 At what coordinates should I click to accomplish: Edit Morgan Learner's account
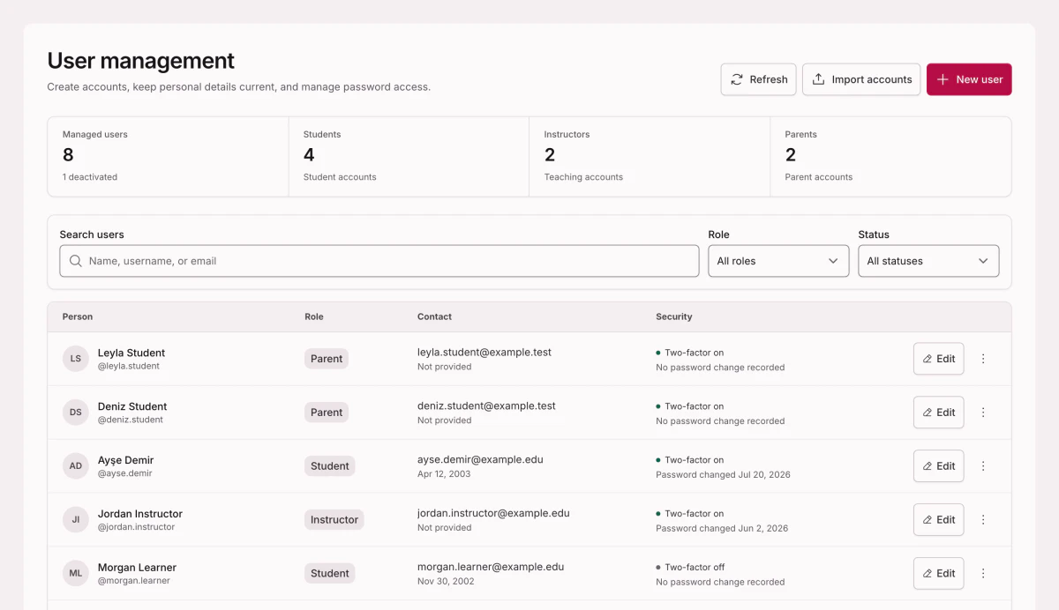[938, 574]
